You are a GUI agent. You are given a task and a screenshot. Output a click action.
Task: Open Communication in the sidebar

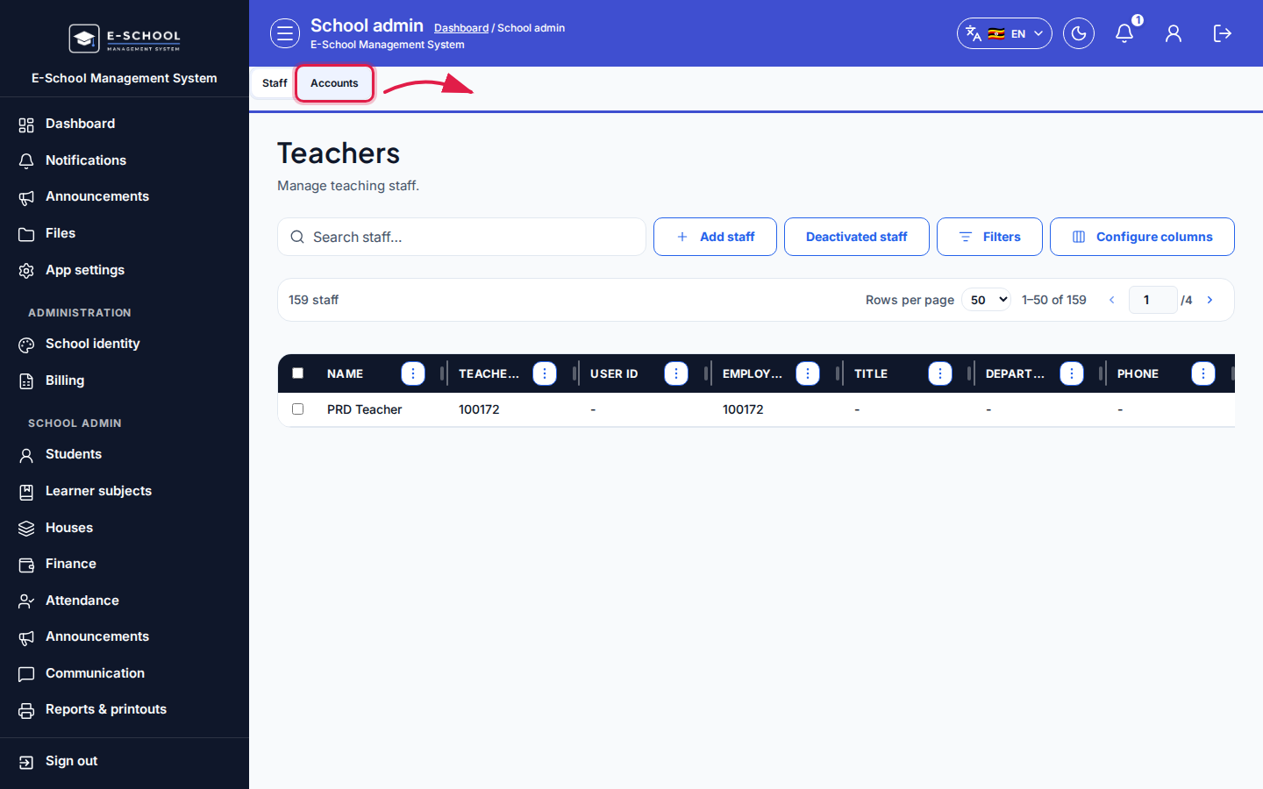tap(125, 673)
